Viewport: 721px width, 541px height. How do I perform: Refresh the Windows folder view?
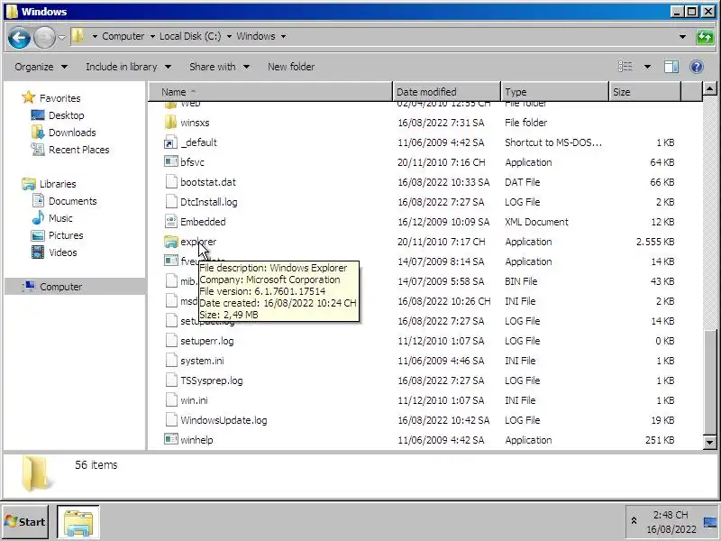(x=705, y=36)
